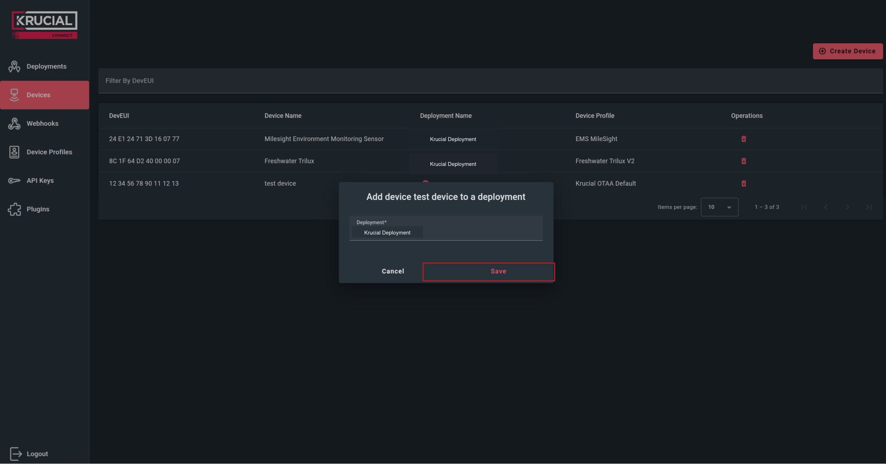
Task: Delete the Freshwater Trilux device
Action: pos(744,161)
